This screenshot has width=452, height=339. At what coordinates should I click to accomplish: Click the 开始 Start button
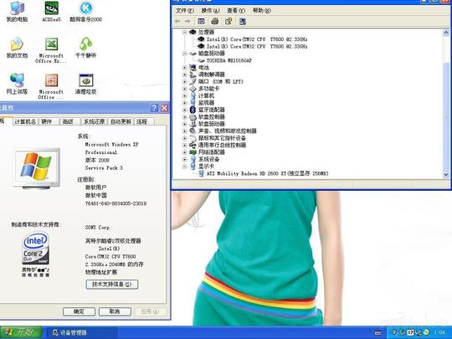pyautogui.click(x=21, y=332)
